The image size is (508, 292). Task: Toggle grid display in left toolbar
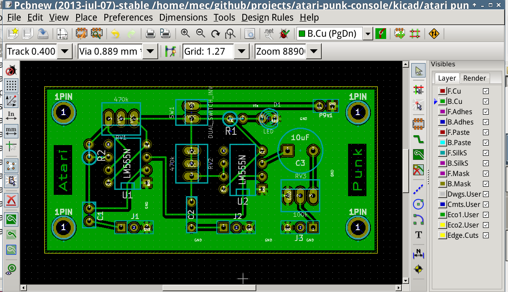click(11, 86)
